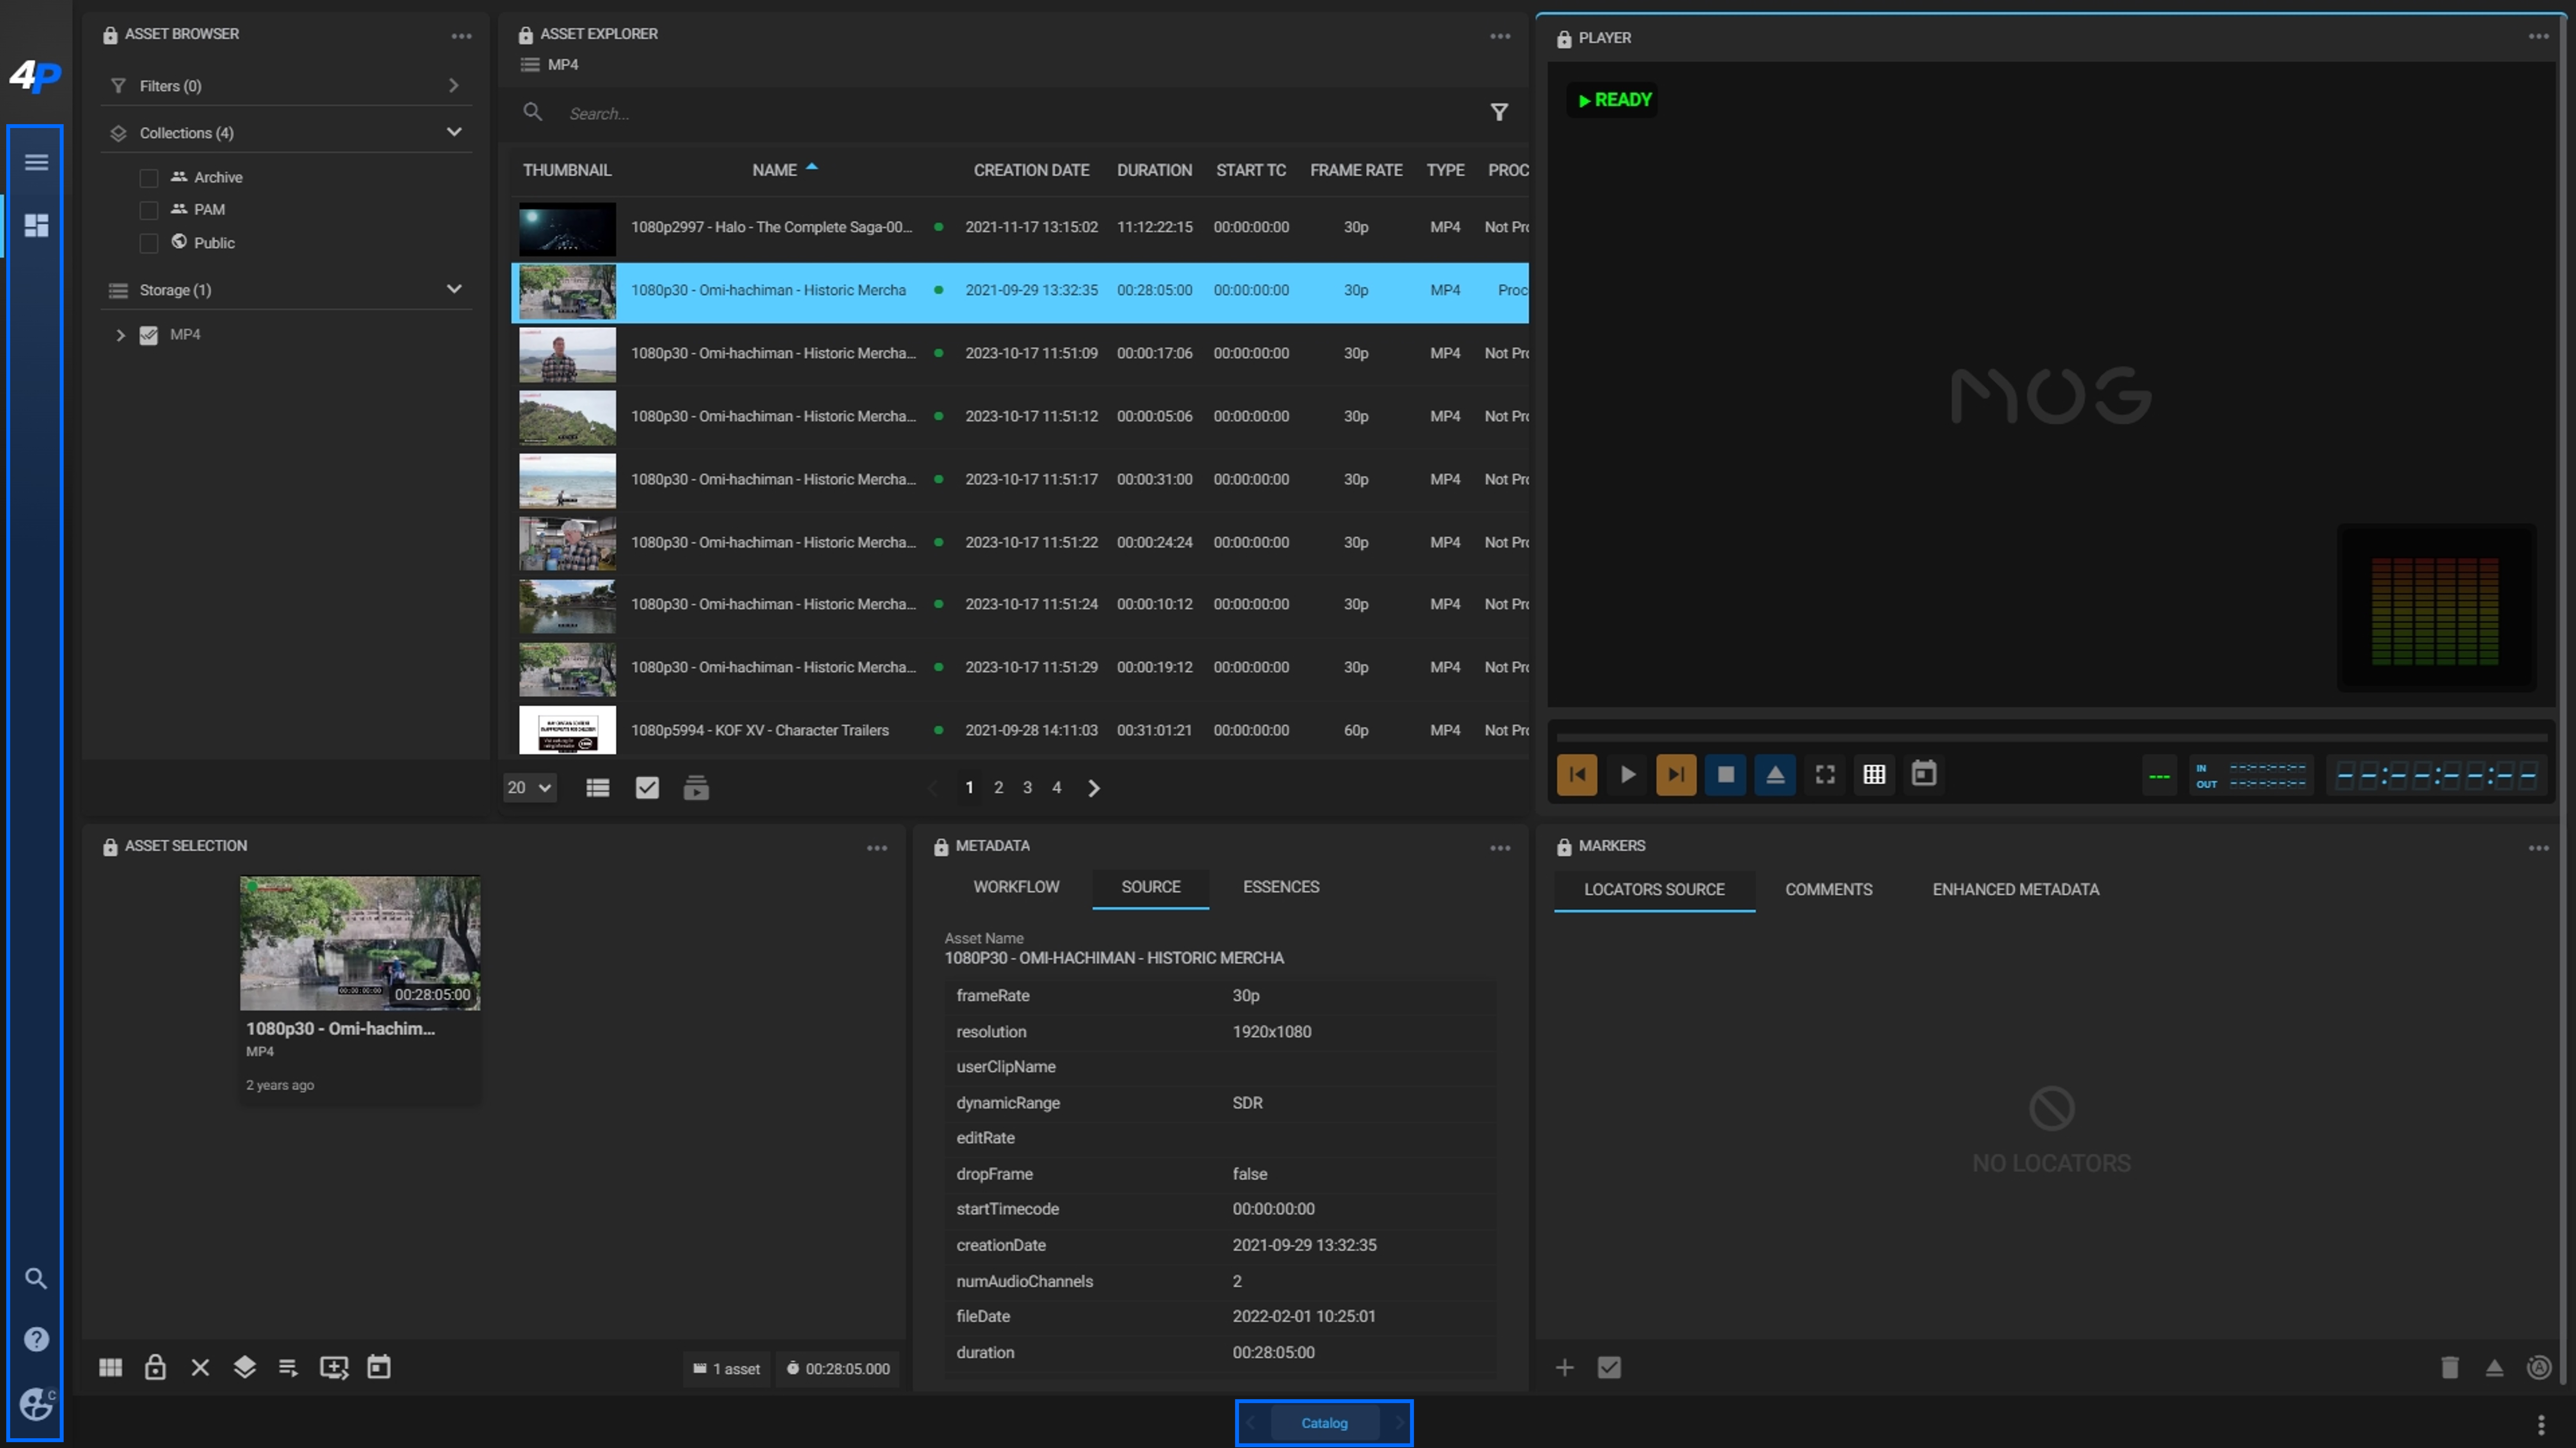Viewport: 2576px width, 1448px height.
Task: Click the sidebar search icon
Action: point(36,1278)
